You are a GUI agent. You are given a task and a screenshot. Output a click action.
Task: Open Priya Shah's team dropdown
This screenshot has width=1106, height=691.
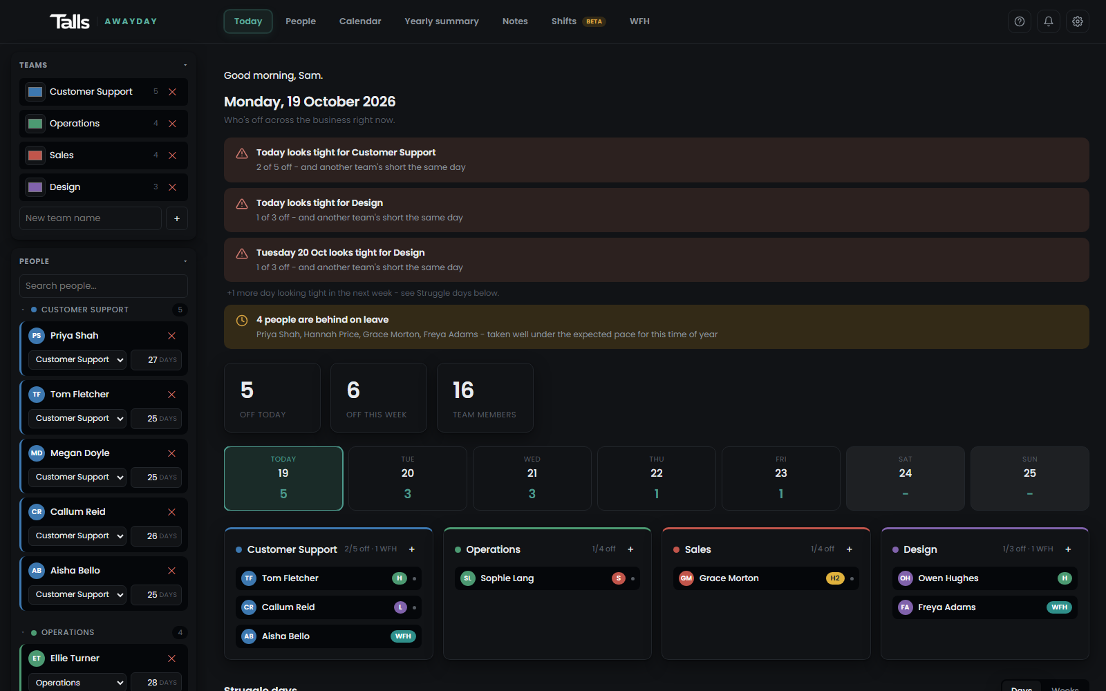click(x=77, y=359)
